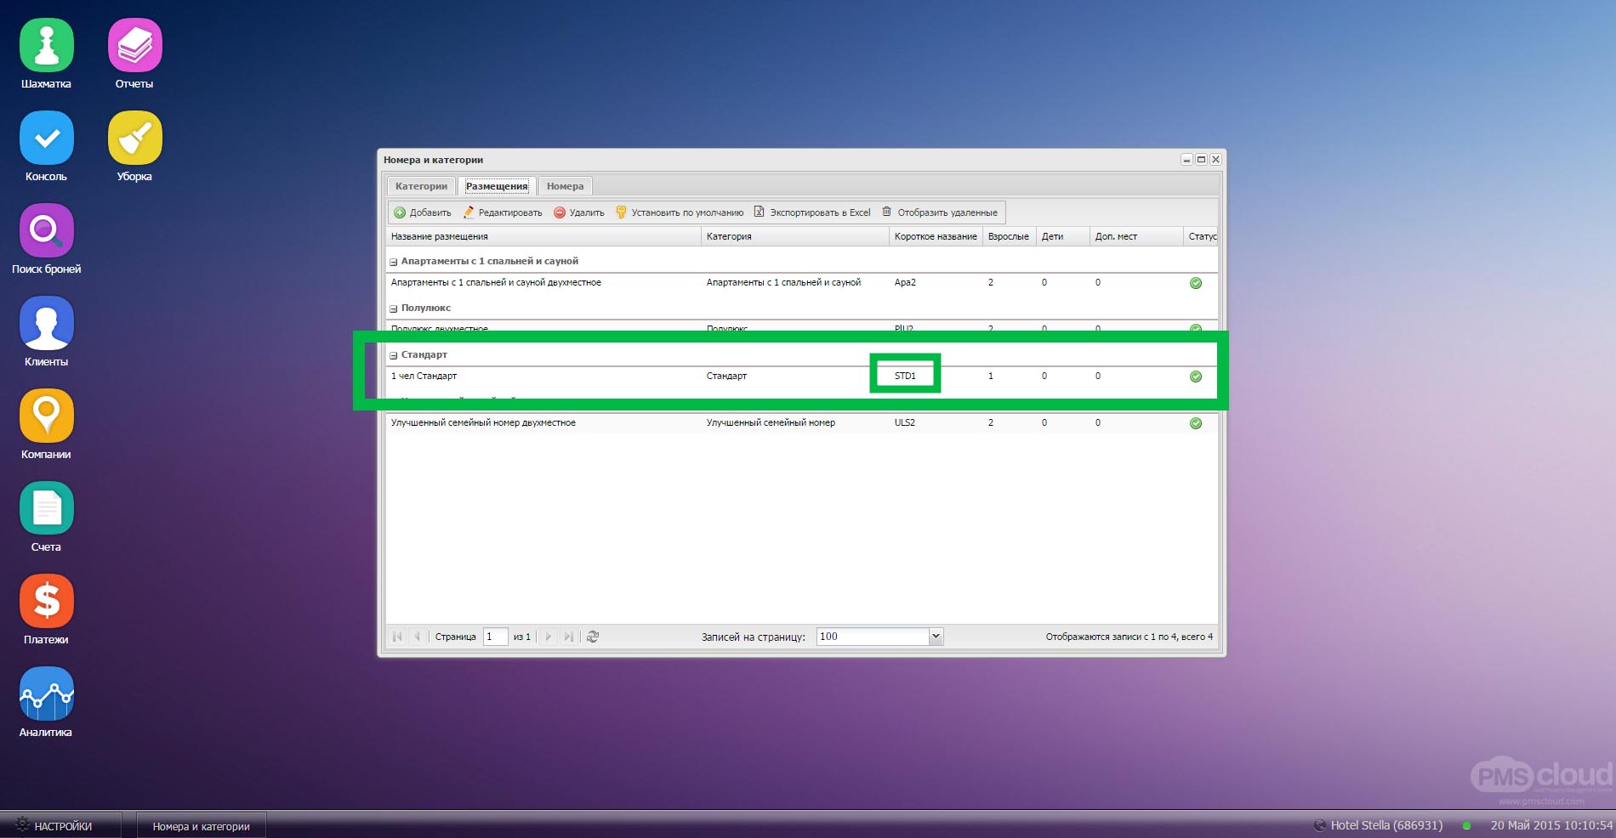Click Редактировать in the toolbar
The image size is (1616, 838).
(503, 212)
